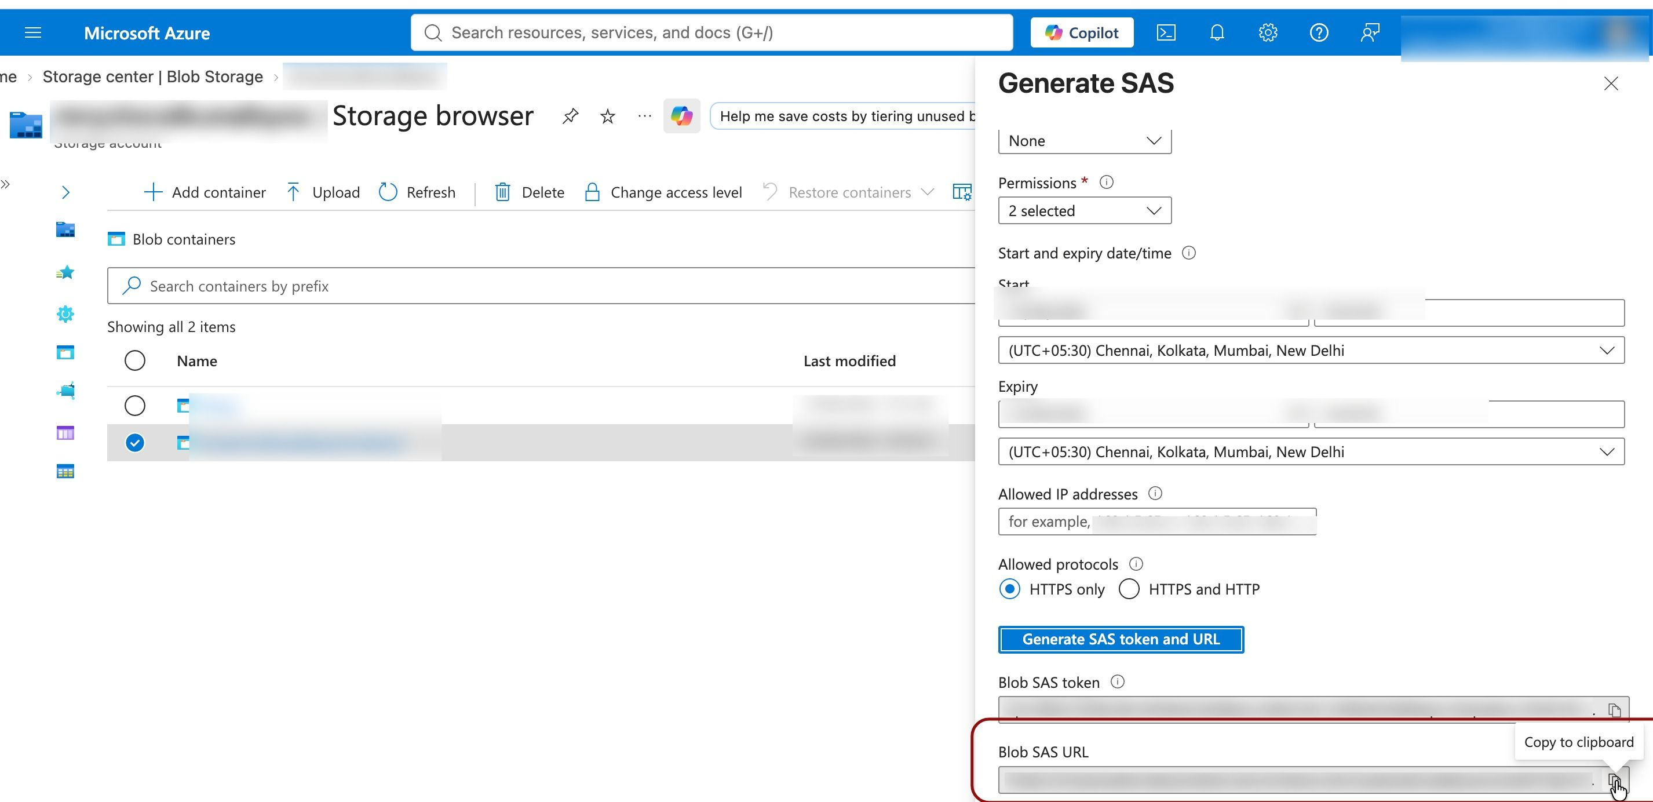Click the Search containers by prefix field

click(x=541, y=286)
